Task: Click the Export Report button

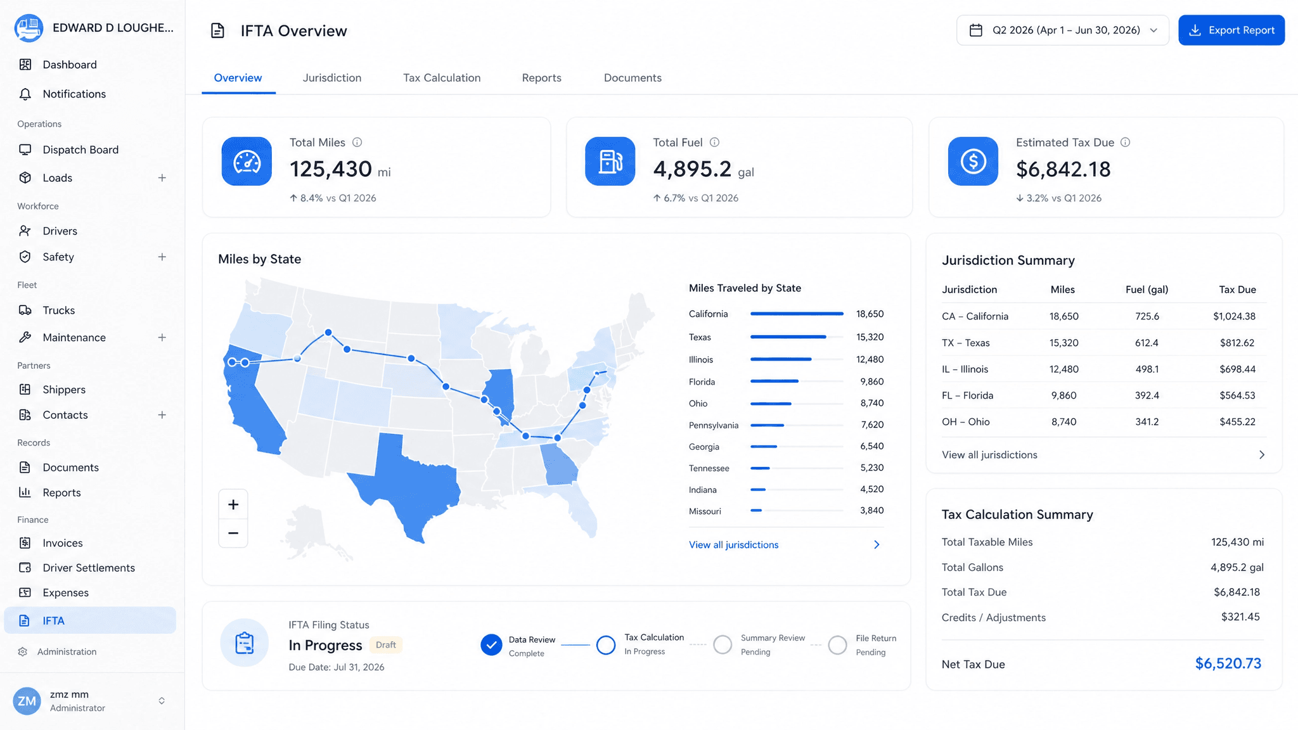Action: 1231,30
